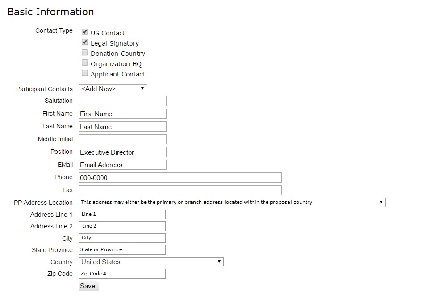Enable the Donation Country checkbox

pos(85,53)
